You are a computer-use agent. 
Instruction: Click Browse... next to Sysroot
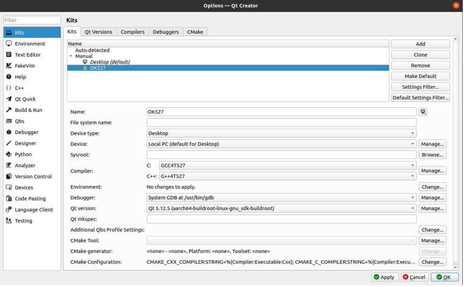coord(432,155)
